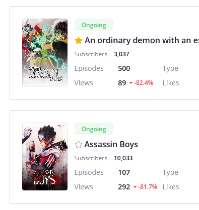Open the An ordinary demon cover thumbnail
The image size is (199, 210).
pos(45,52)
